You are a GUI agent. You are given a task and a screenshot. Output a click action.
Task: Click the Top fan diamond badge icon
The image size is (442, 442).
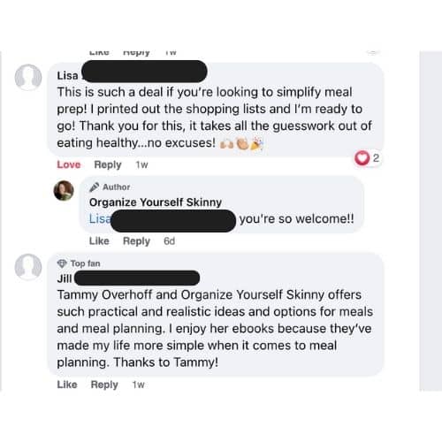62,263
